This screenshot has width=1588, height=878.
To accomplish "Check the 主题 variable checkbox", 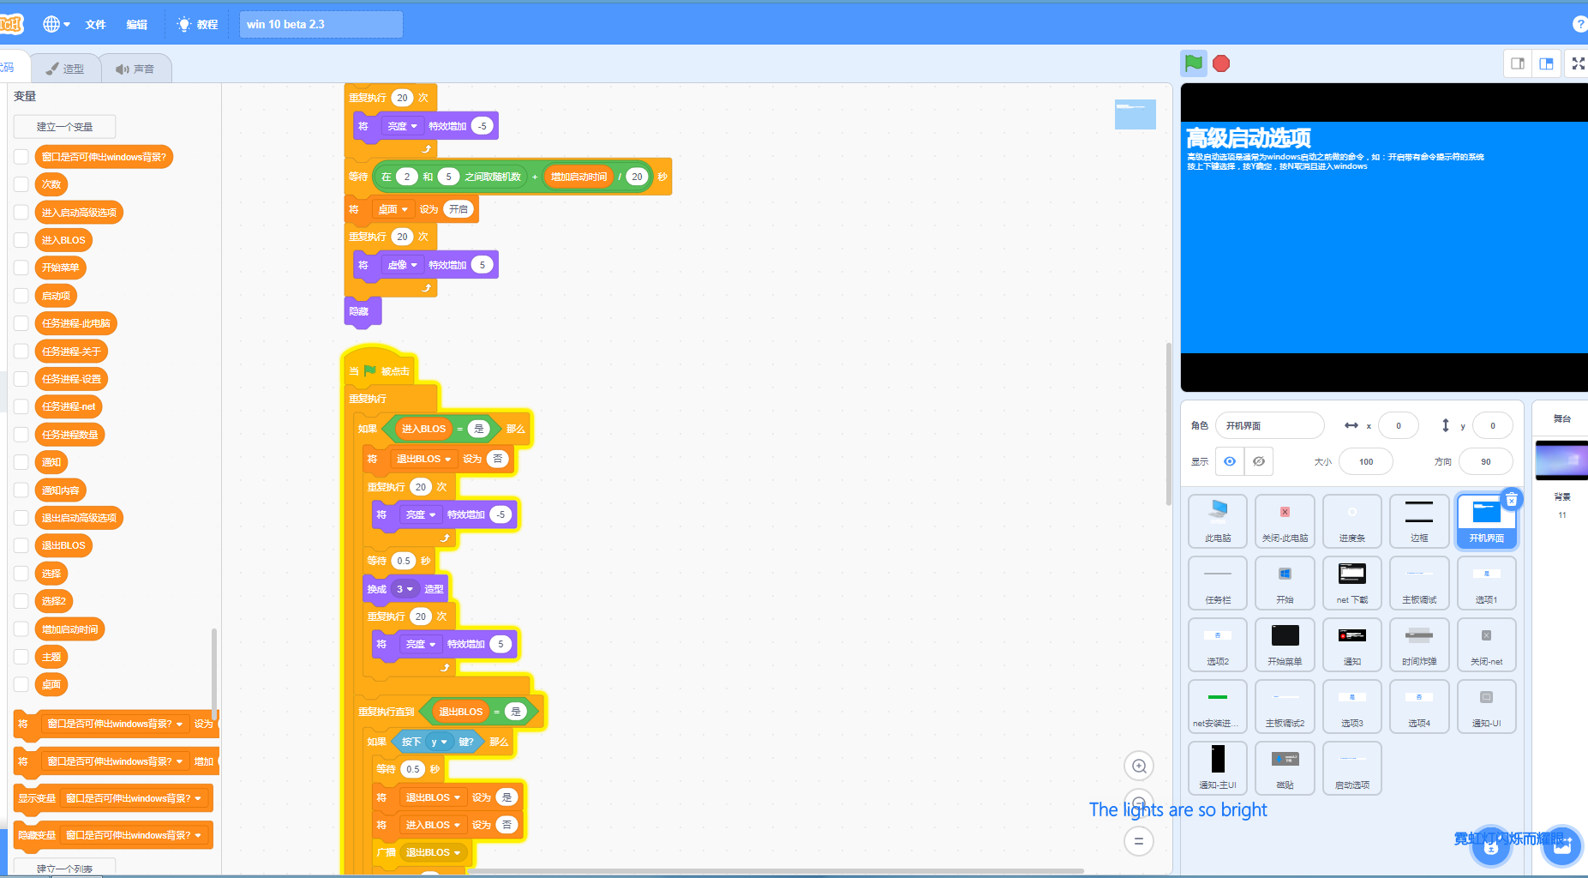I will pos(21,657).
